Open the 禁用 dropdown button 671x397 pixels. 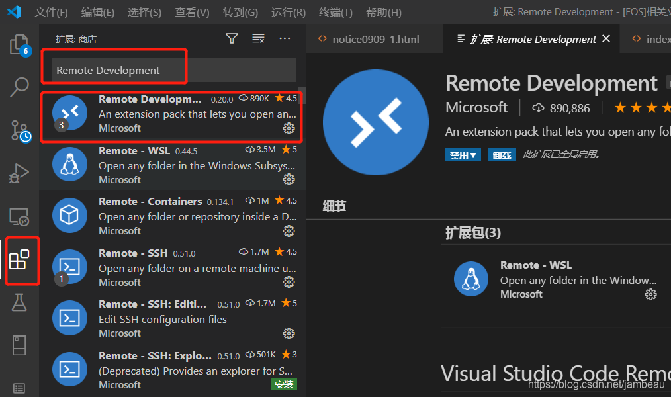463,155
